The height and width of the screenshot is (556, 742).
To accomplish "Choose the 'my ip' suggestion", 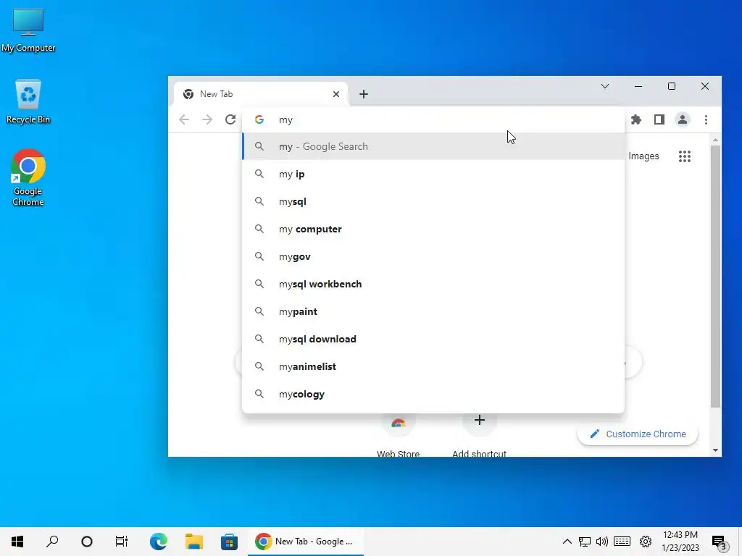I will coord(433,174).
